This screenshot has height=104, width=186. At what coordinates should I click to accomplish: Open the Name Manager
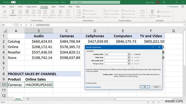coord(78,14)
